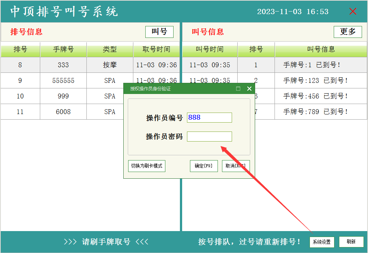
Task: Click the SPA cell in row 9
Action: click(110, 81)
